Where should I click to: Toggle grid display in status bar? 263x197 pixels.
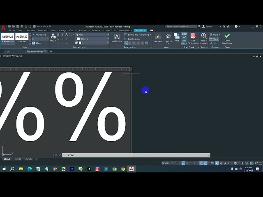(x=172, y=163)
